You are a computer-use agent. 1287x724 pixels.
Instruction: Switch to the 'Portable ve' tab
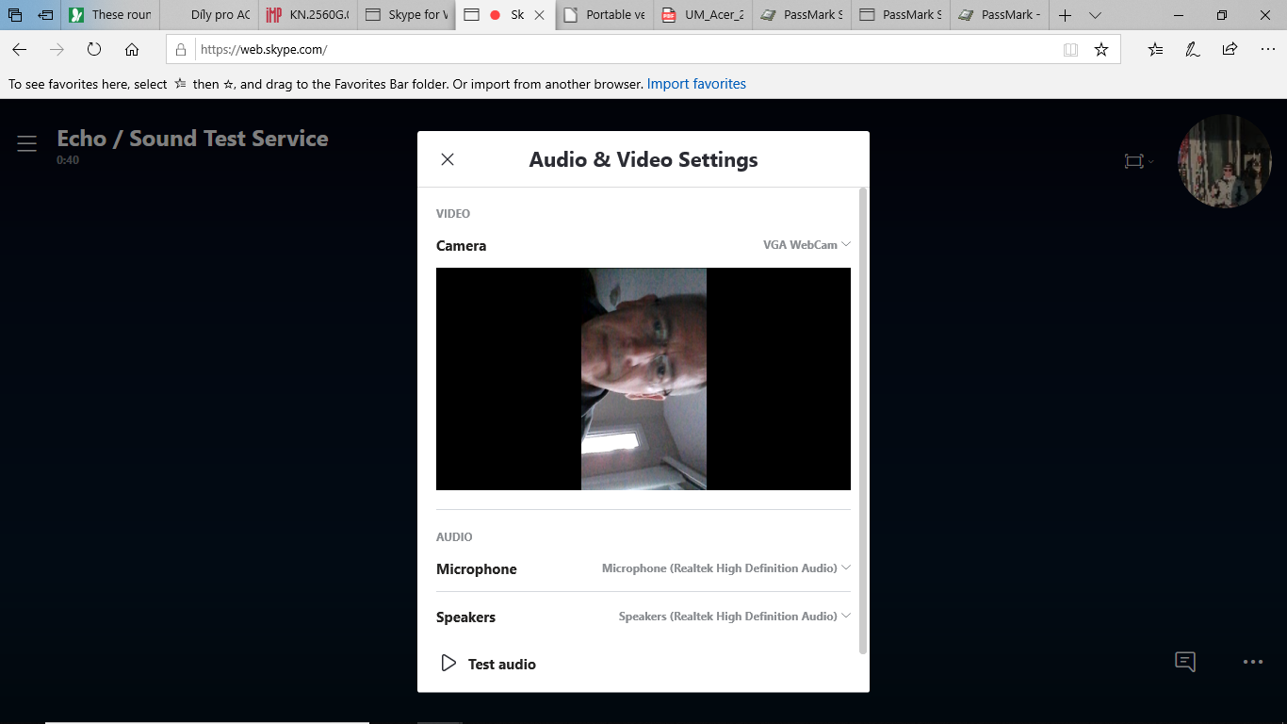[605, 15]
